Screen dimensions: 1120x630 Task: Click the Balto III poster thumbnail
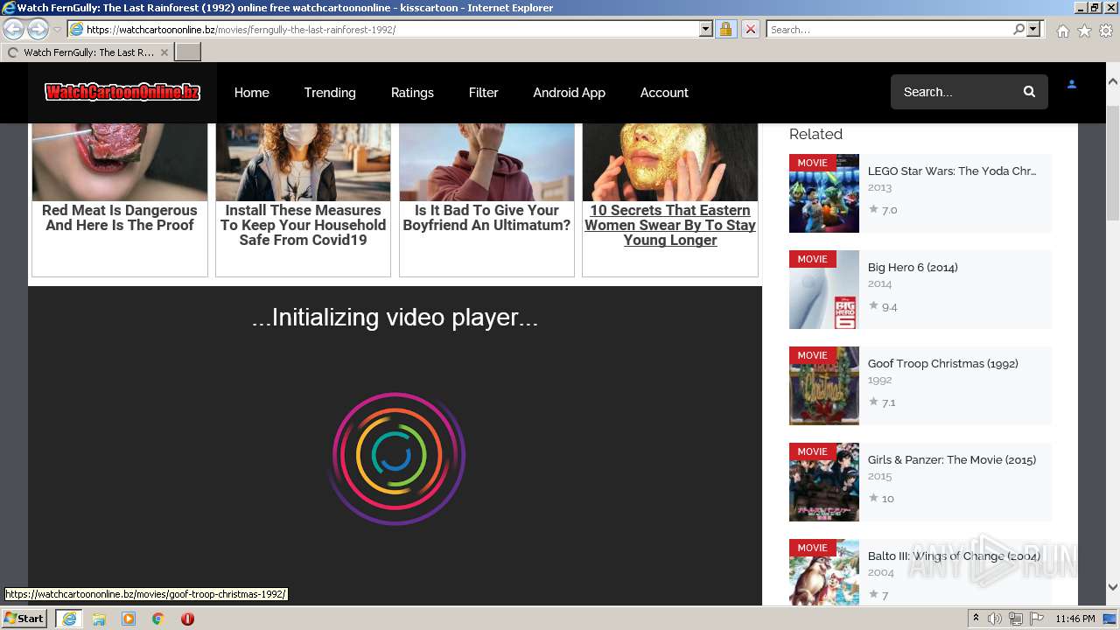click(824, 572)
